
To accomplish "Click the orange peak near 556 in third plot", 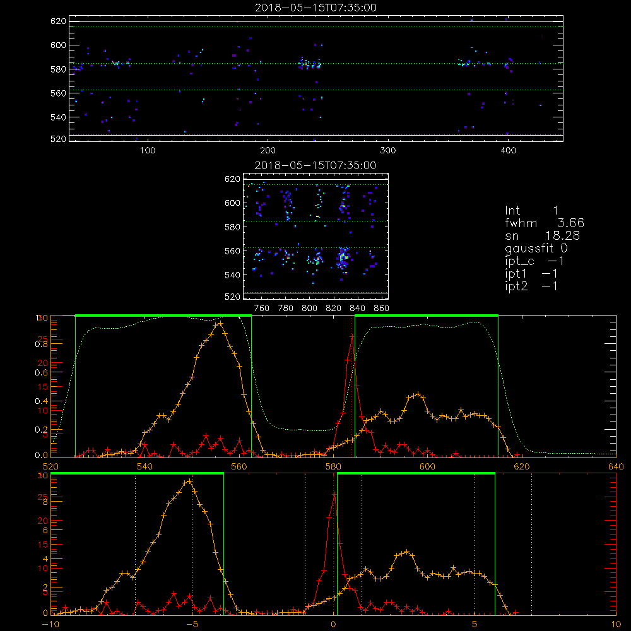I will 220,323.
